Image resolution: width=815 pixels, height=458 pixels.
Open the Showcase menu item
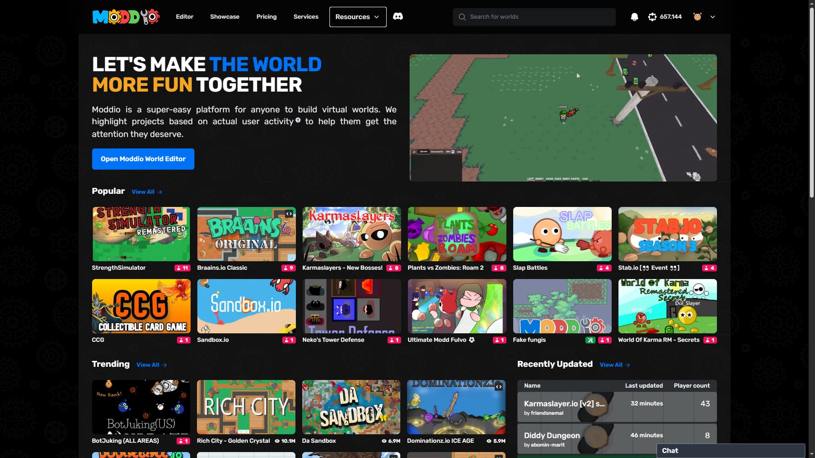coord(225,17)
